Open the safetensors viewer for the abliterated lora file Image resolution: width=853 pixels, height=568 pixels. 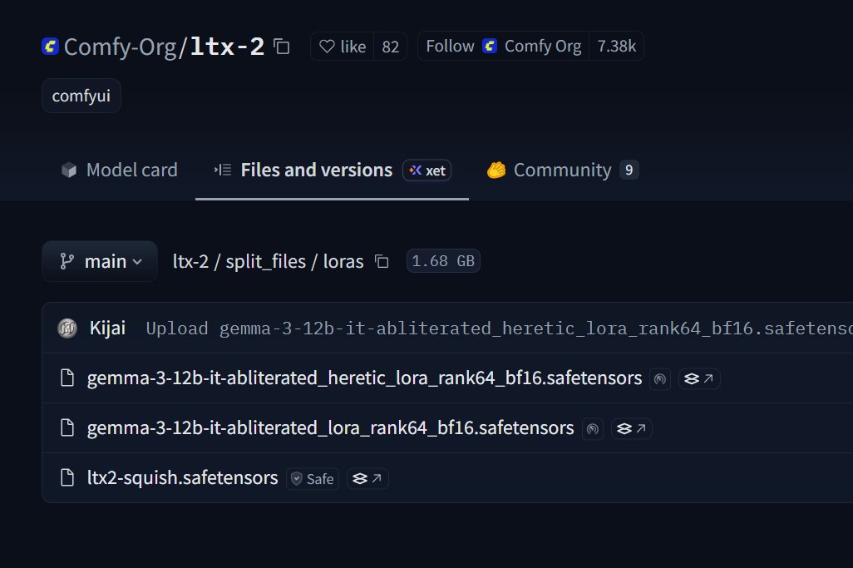tap(631, 428)
